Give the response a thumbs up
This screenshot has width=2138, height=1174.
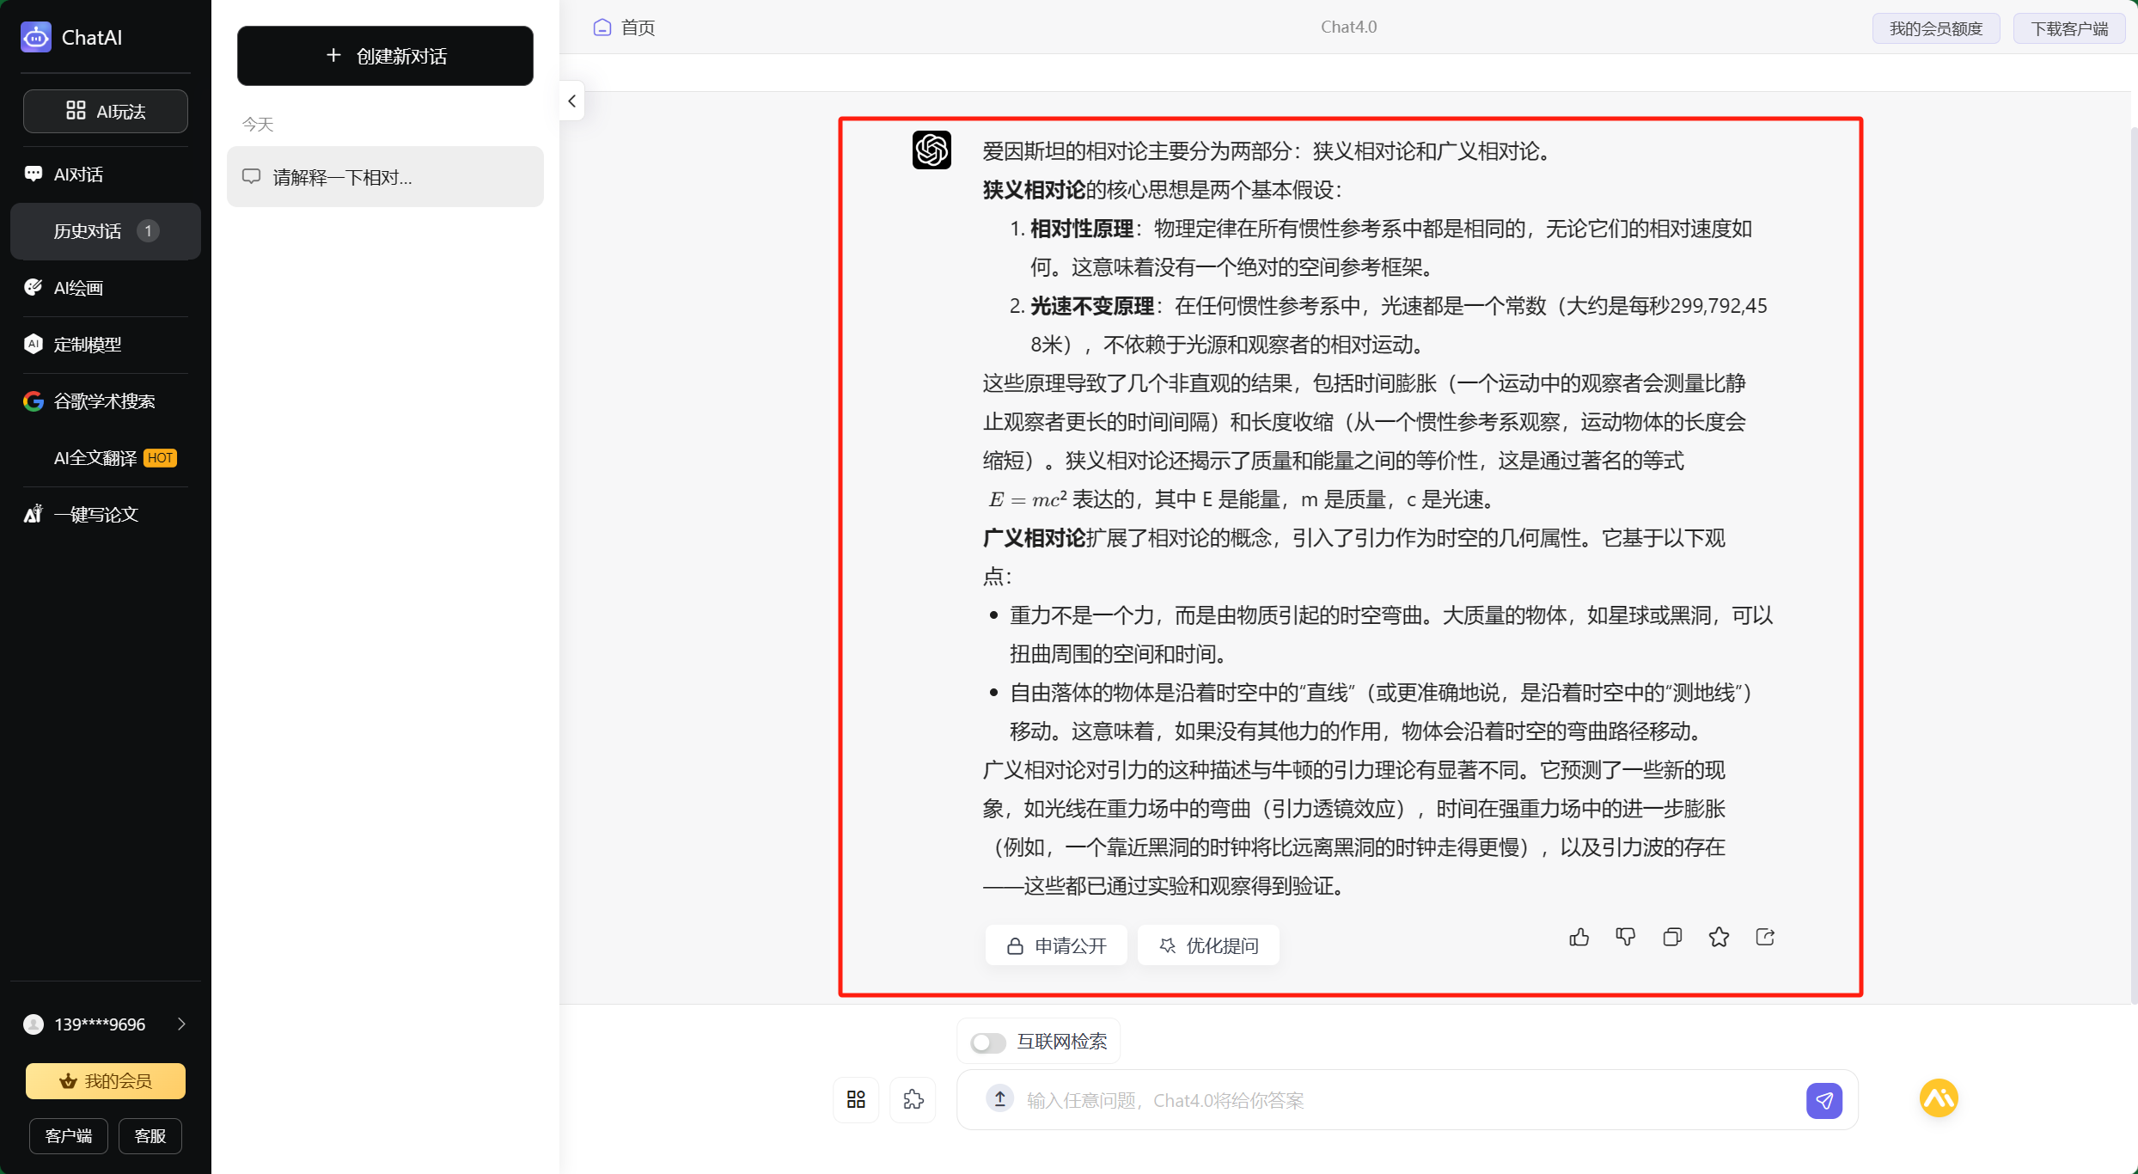point(1579,937)
